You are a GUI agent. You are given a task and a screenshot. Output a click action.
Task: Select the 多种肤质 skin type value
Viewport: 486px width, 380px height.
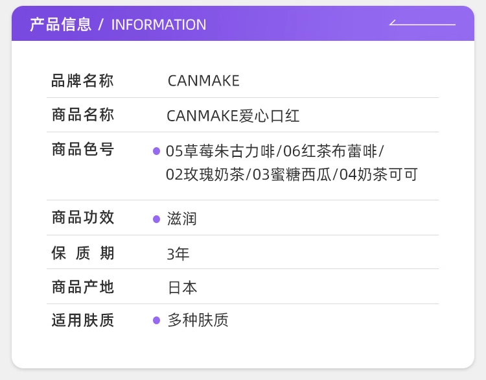click(198, 320)
